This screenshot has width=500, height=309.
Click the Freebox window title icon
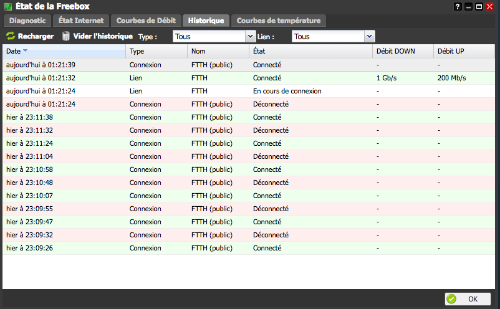point(7,6)
